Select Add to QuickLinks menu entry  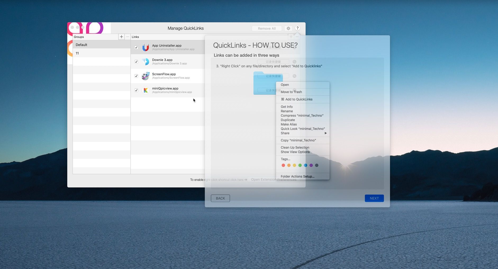(303, 99)
